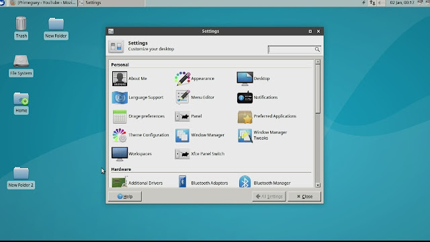
Task: Launch the Menu Editor
Action: coord(195,97)
